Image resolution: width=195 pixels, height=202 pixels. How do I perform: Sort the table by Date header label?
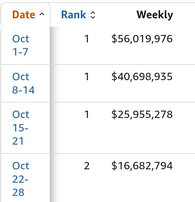pos(24,14)
